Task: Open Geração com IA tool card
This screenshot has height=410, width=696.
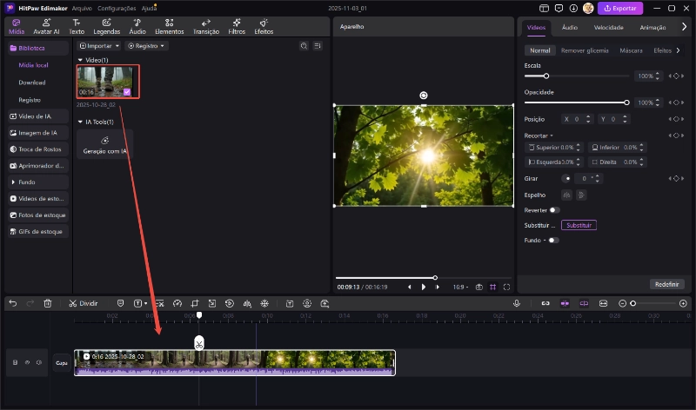Action: coord(104,145)
